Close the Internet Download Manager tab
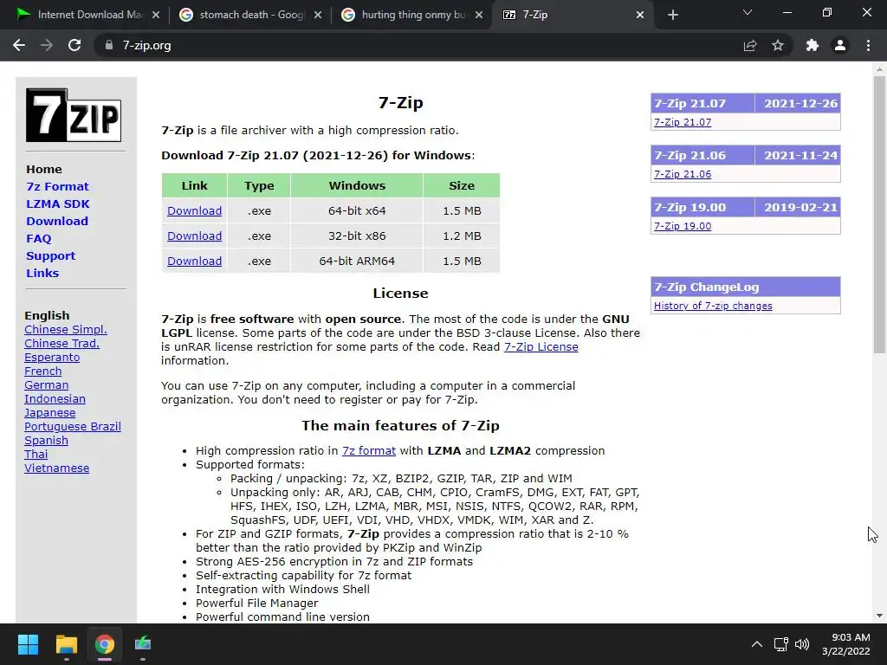The width and height of the screenshot is (887, 665). coord(156,15)
